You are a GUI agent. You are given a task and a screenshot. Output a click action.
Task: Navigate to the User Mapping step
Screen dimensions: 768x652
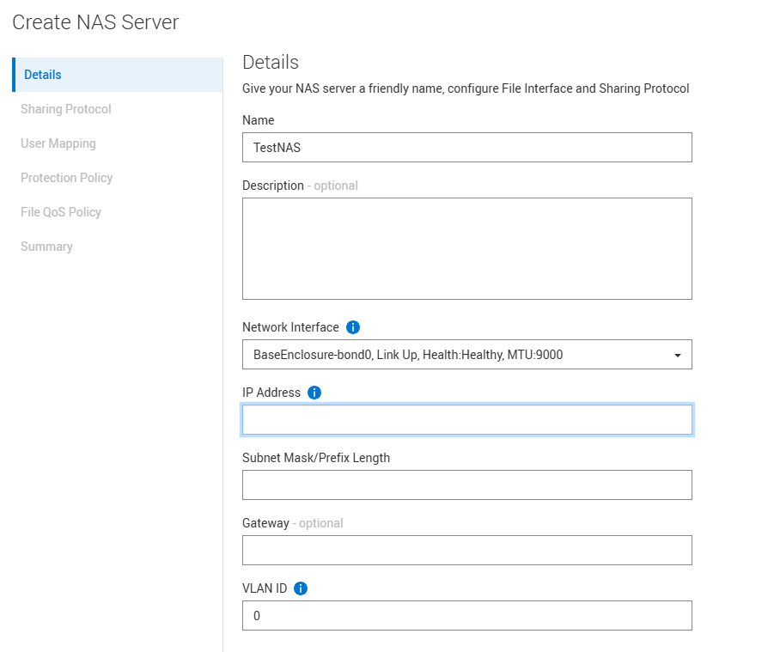click(x=58, y=143)
